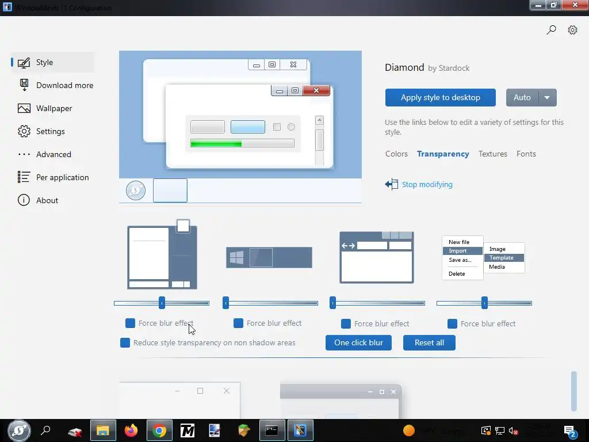Screen dimensions: 589x442
Task: Click the muted volume tray icon
Action: point(513,430)
